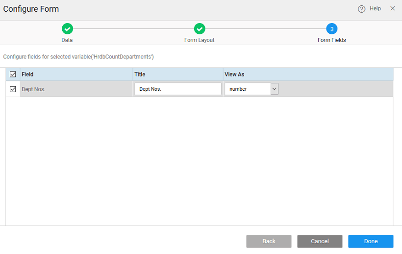Viewport: 402px width, 254px height.
Task: Close the Configure Form dialog
Action: coord(393,8)
